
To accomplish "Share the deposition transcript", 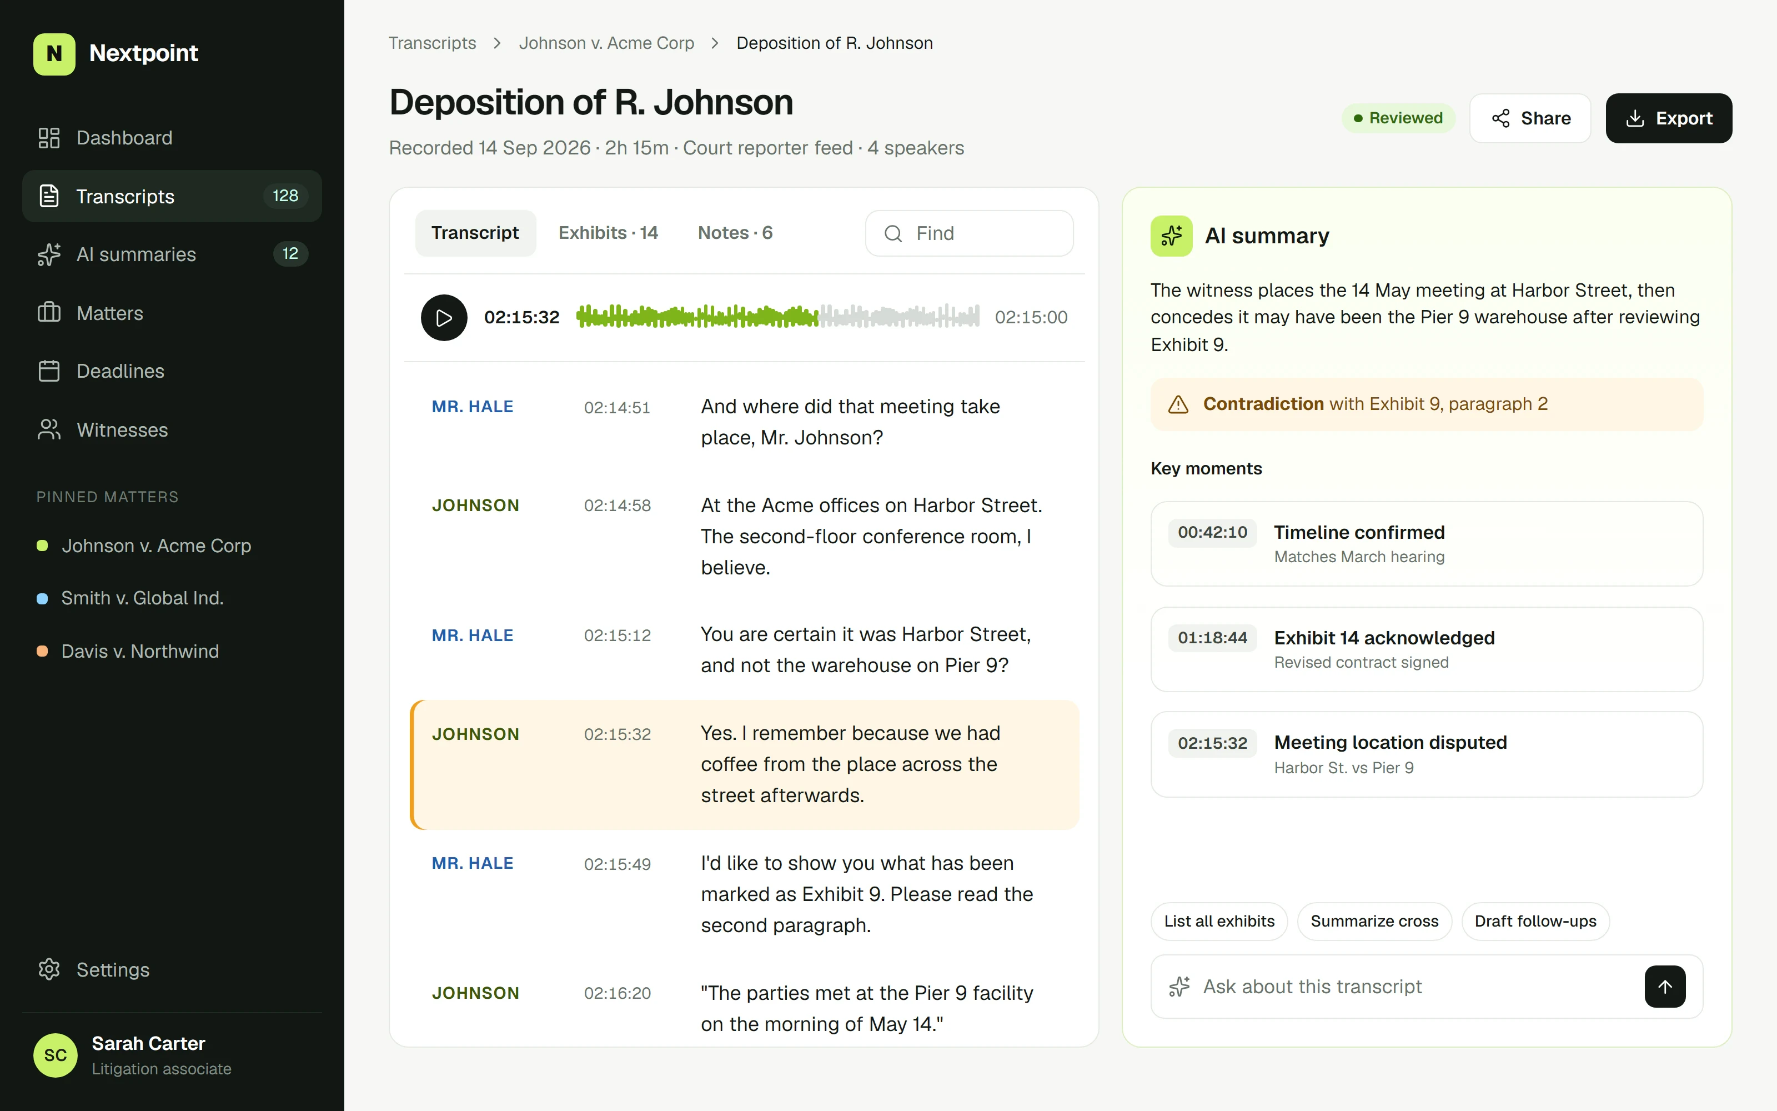I will point(1530,118).
